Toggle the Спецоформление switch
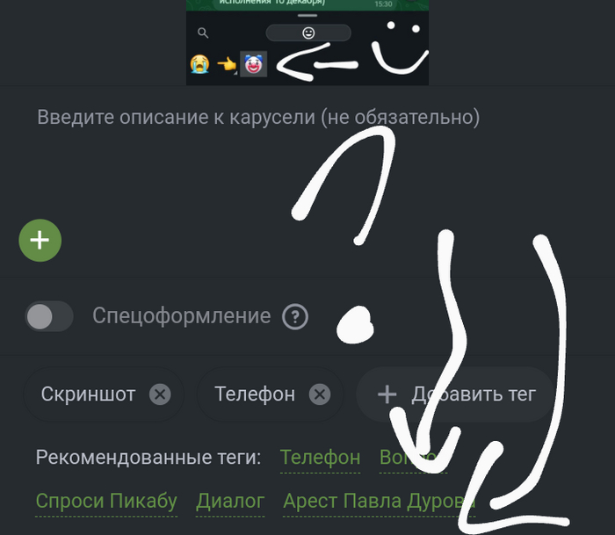Screen dimensions: 615x535 click(x=49, y=316)
